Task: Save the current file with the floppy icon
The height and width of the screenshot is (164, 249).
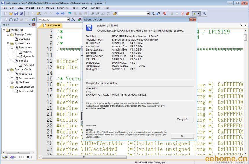Action: tap(16, 14)
